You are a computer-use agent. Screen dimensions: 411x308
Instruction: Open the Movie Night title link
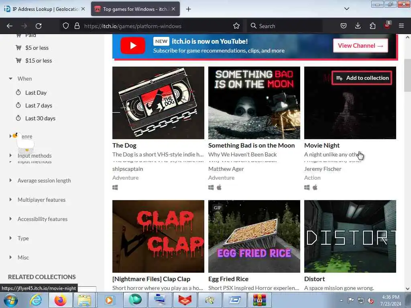point(322,145)
